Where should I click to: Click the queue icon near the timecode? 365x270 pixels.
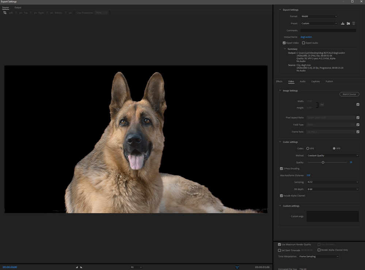(237, 267)
